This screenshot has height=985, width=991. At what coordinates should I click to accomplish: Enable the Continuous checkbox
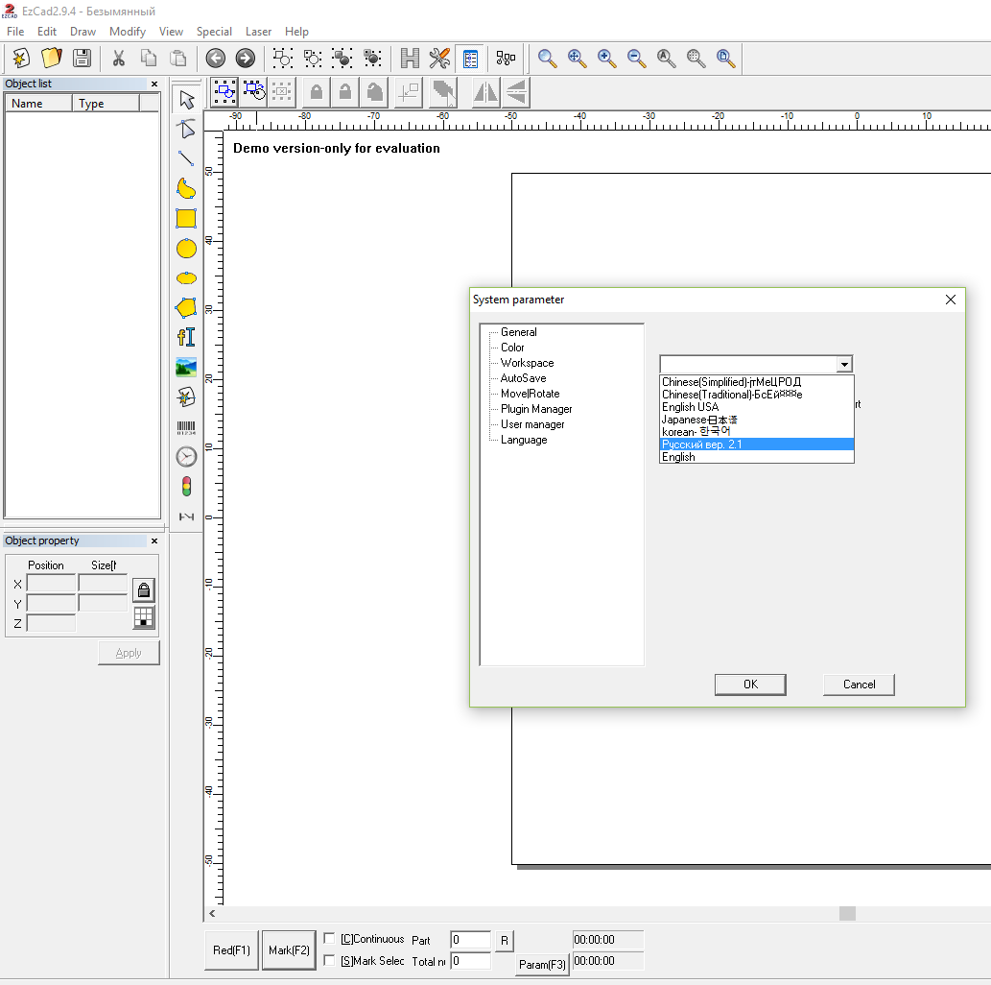pyautogui.click(x=329, y=939)
